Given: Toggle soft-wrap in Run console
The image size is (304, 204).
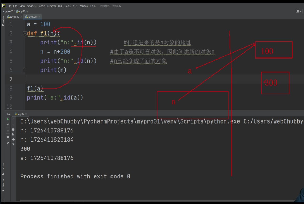Looking at the screenshot, I should [x=13, y=130].
